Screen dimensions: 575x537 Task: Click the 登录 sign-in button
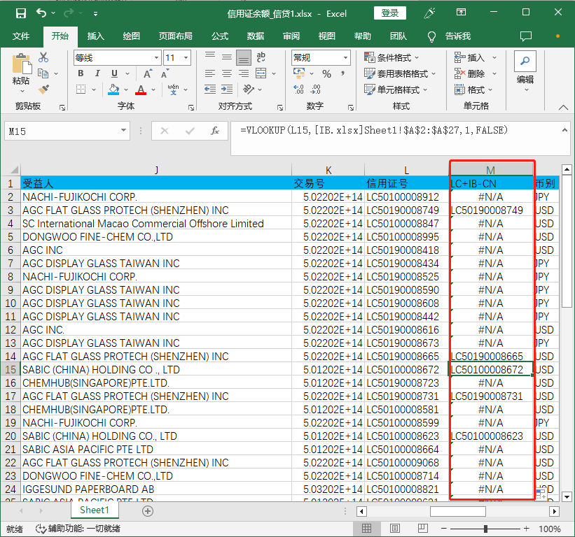390,13
